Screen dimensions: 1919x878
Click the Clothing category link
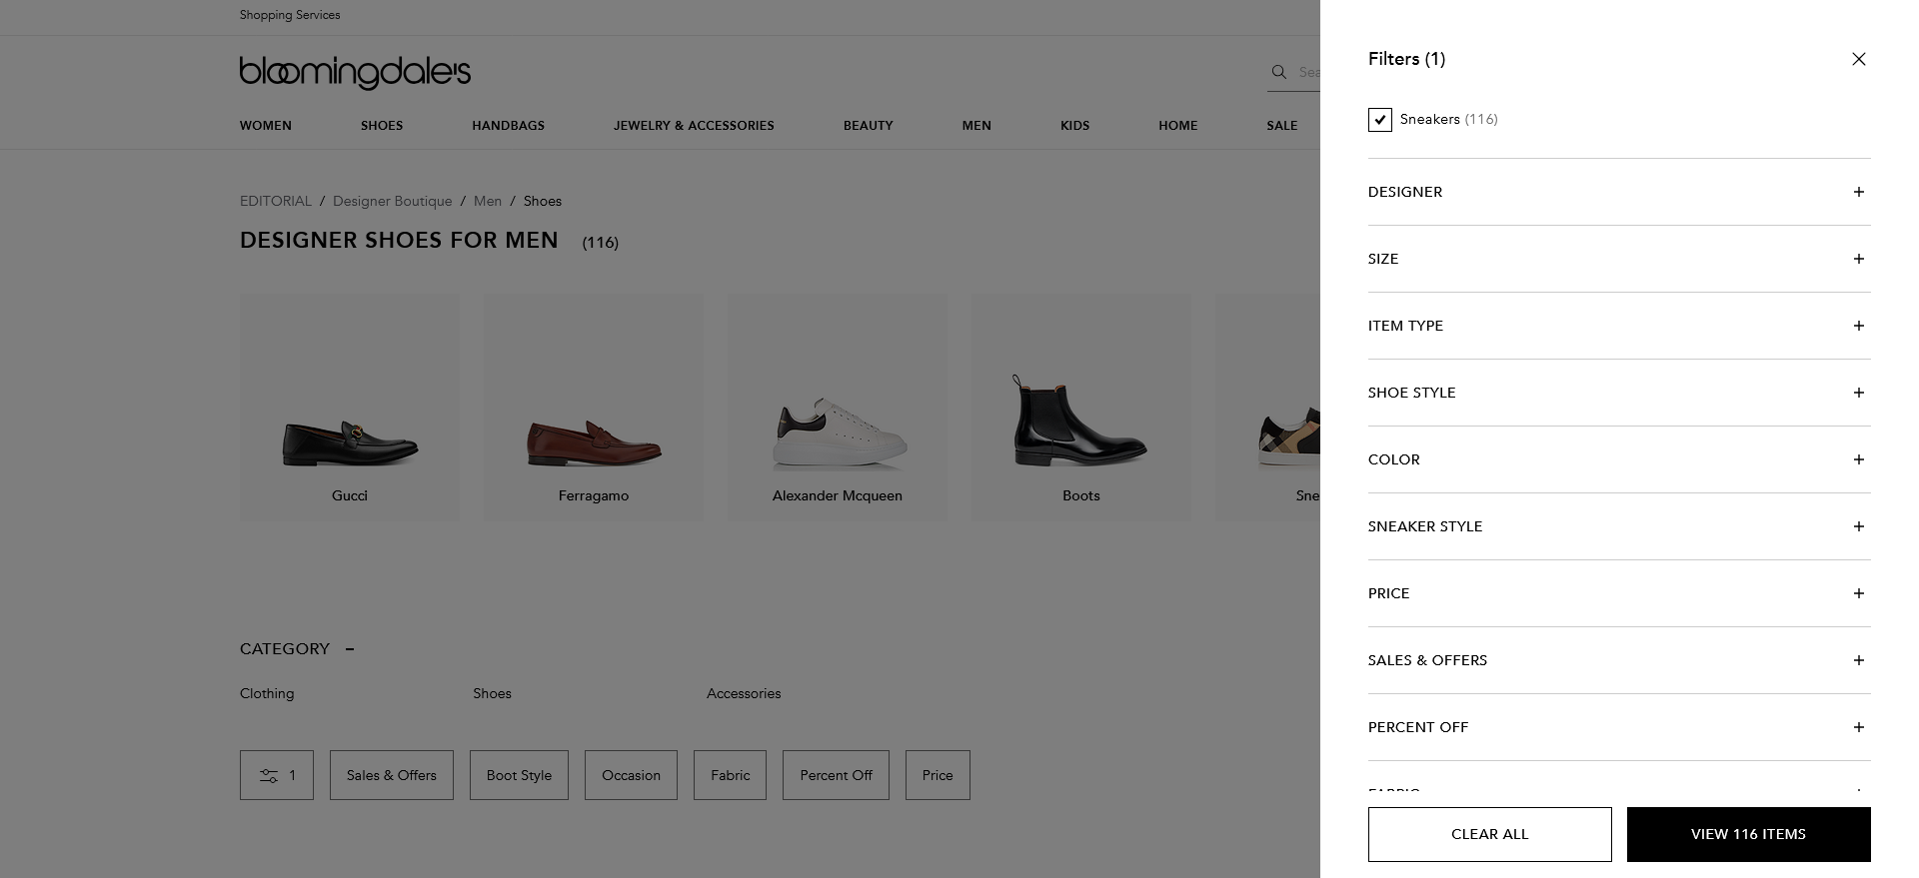click(x=267, y=693)
